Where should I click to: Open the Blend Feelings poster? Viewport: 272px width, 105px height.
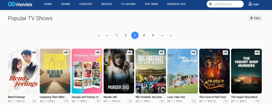point(23,71)
